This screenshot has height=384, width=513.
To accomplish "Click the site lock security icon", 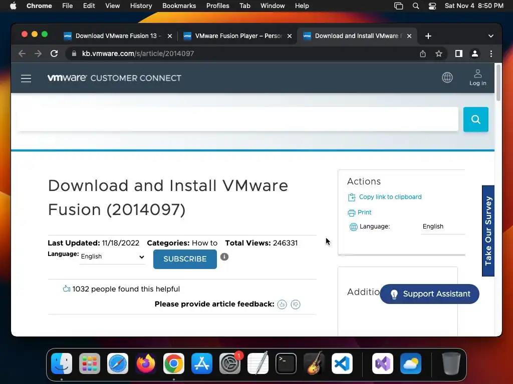I will pos(74,53).
